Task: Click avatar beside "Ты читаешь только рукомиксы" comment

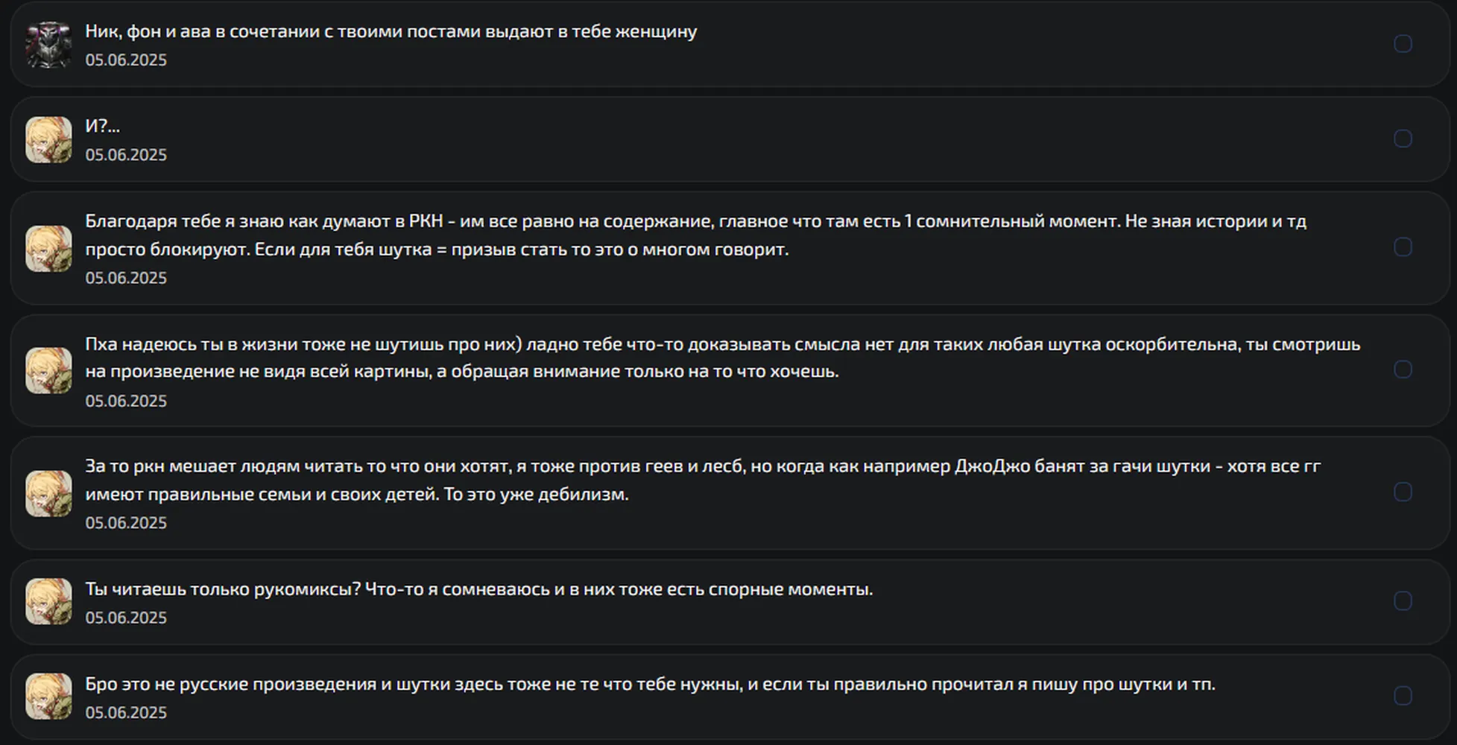Action: [x=48, y=601]
